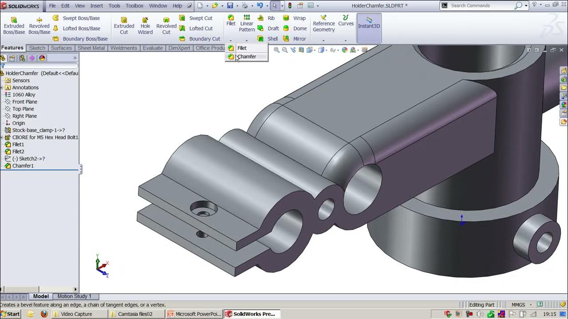Choose Lofted Boss/Base
The width and height of the screenshot is (568, 319).
click(76, 28)
